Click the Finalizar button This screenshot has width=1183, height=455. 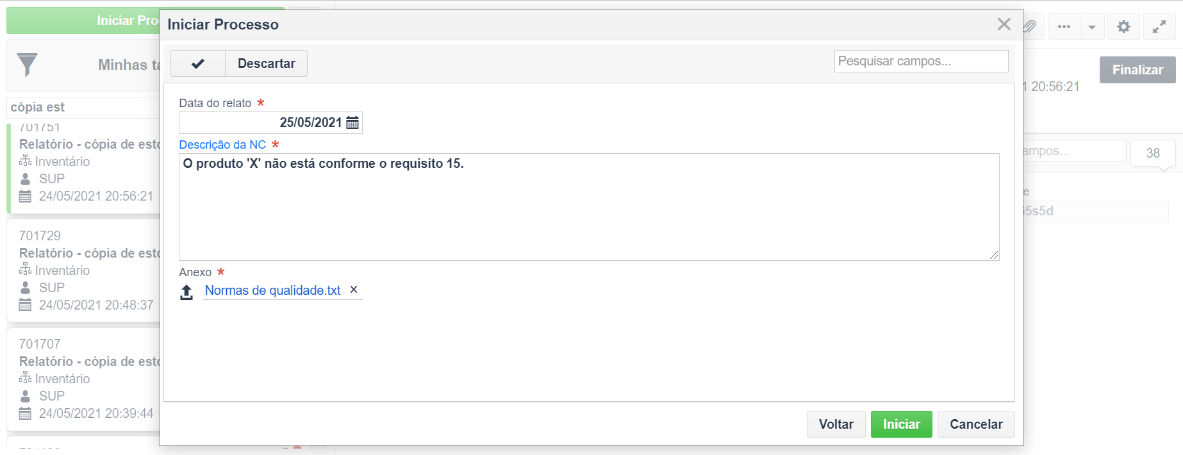(x=1137, y=70)
